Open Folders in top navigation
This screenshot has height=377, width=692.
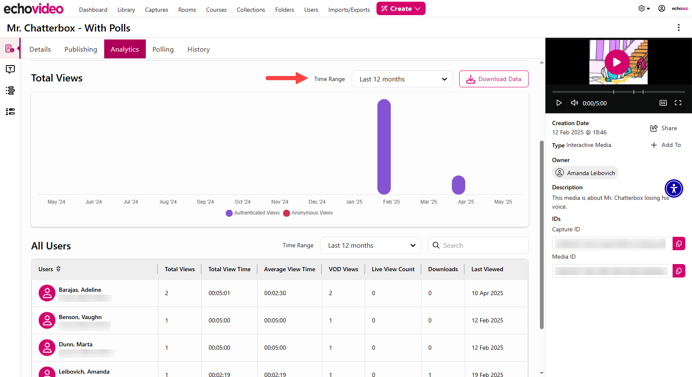tap(284, 10)
